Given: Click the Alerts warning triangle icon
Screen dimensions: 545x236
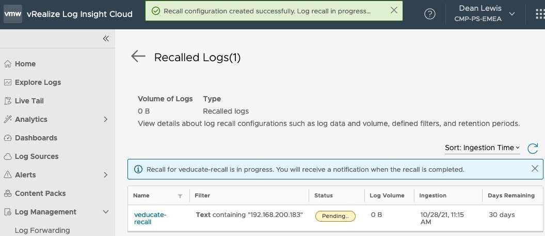Looking at the screenshot, I should [x=8, y=175].
